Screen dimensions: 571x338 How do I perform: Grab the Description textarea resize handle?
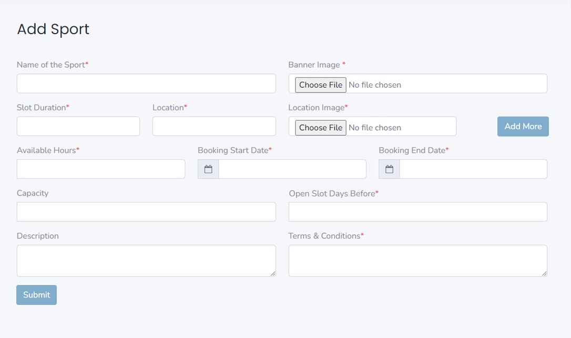tap(272, 273)
